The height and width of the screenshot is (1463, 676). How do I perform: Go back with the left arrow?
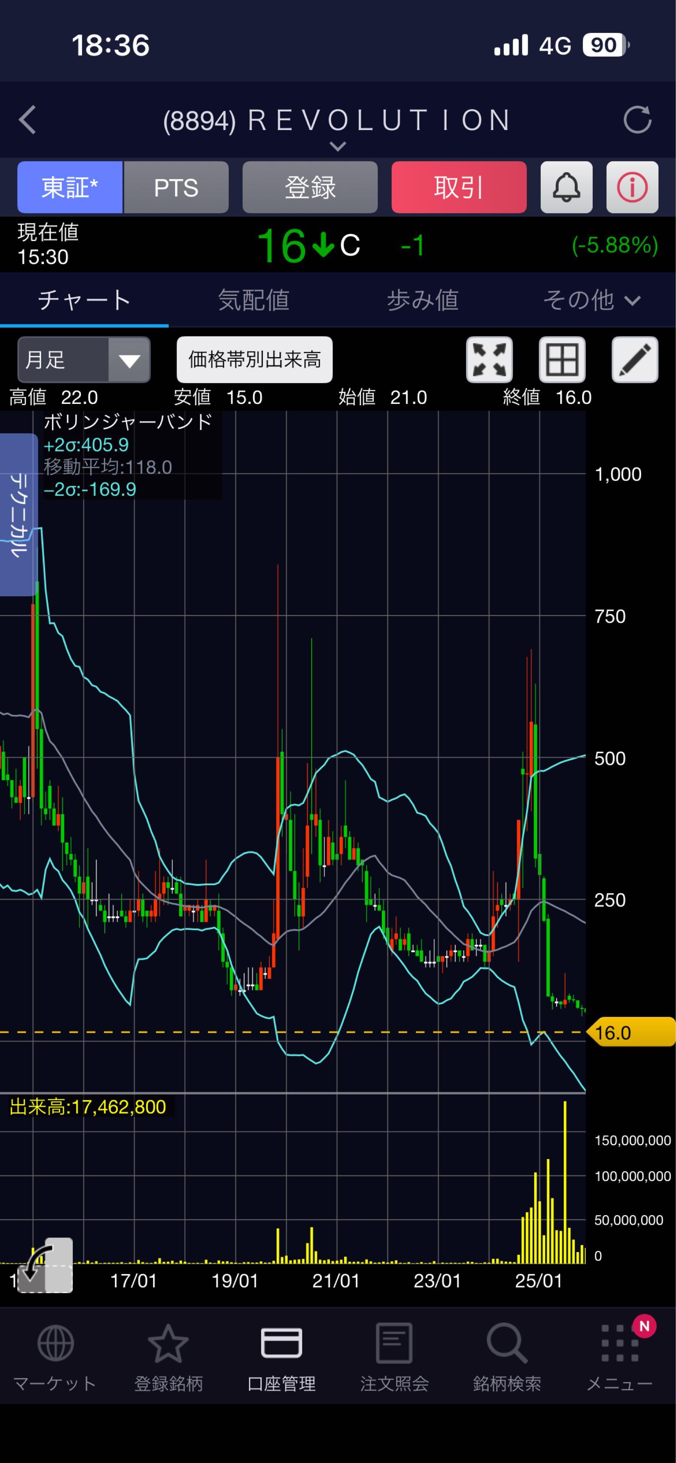click(x=27, y=120)
